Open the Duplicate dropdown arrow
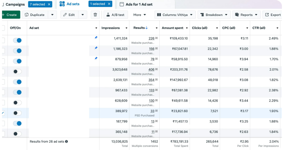The height and width of the screenshot is (150, 284). tap(52, 15)
